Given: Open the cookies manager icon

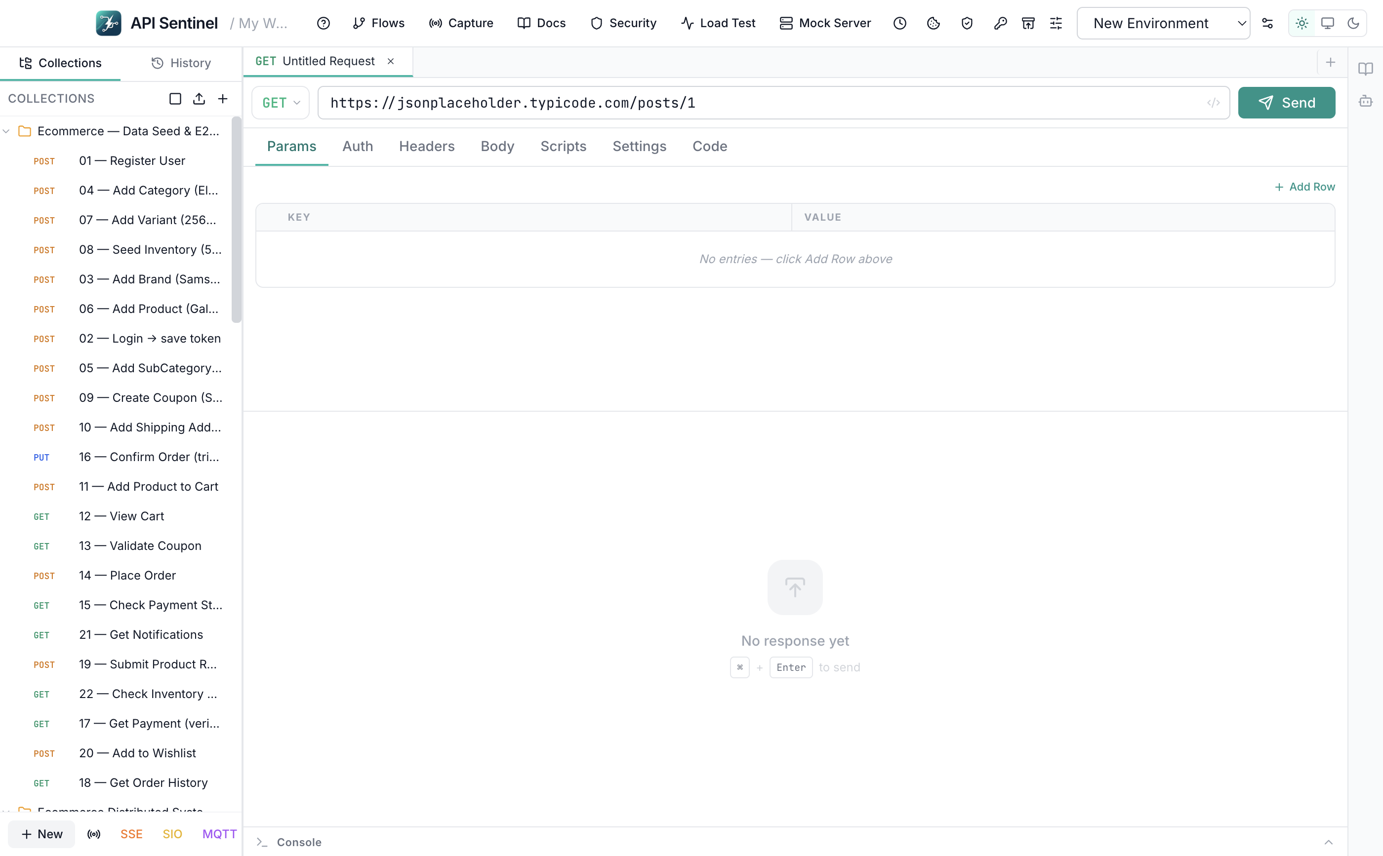Looking at the screenshot, I should tap(934, 23).
